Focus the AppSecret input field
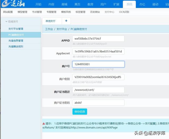The height and width of the screenshot is (139, 169). click(98, 51)
